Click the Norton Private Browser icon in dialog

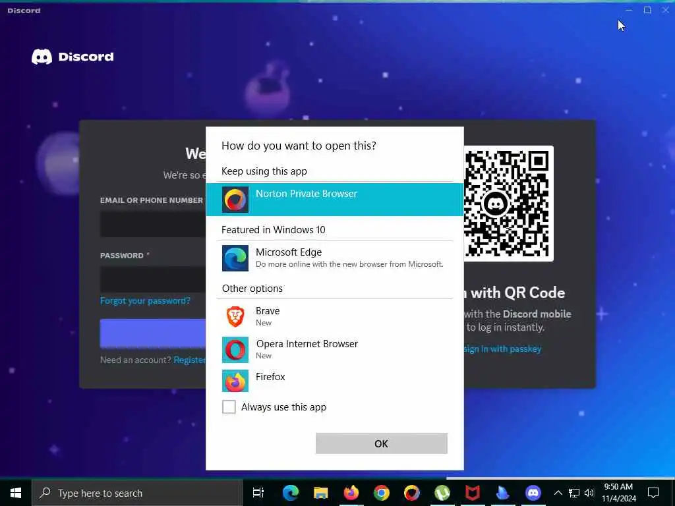tap(235, 200)
